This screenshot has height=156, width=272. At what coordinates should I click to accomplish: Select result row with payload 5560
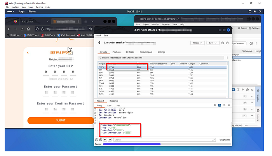click(162, 73)
